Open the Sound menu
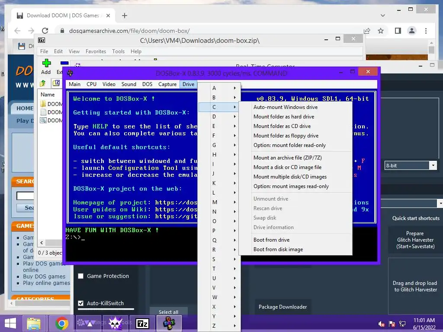 (129, 84)
